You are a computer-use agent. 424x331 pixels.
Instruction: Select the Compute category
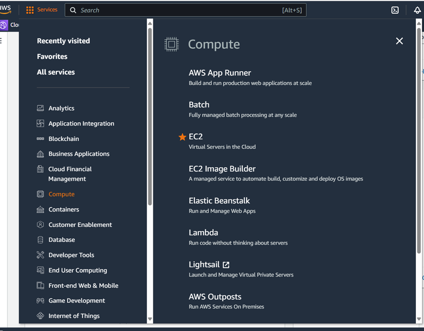click(x=61, y=194)
